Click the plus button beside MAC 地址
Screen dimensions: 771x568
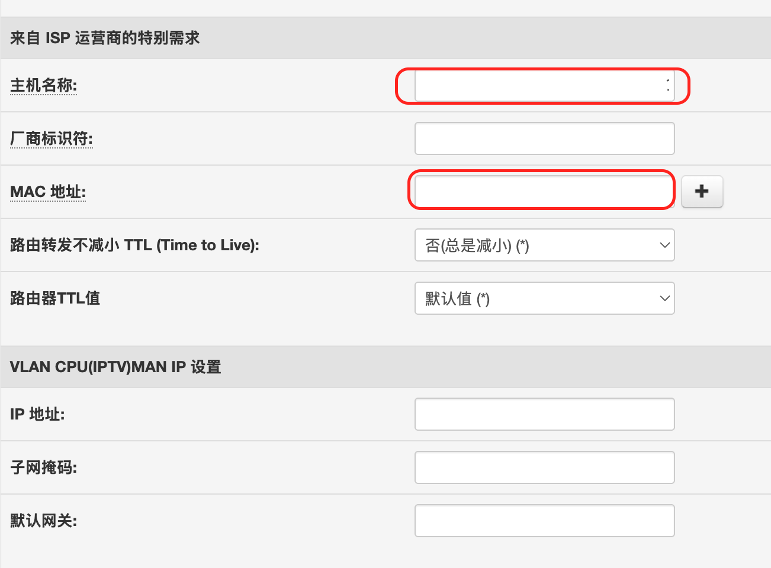click(702, 192)
